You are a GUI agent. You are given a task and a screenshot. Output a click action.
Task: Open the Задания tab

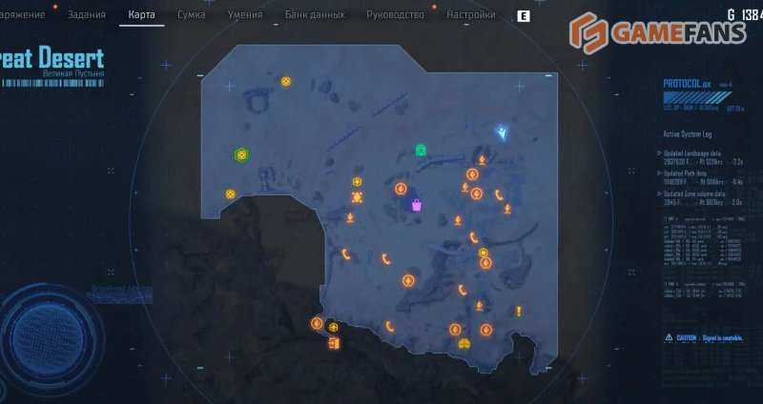pos(87,14)
